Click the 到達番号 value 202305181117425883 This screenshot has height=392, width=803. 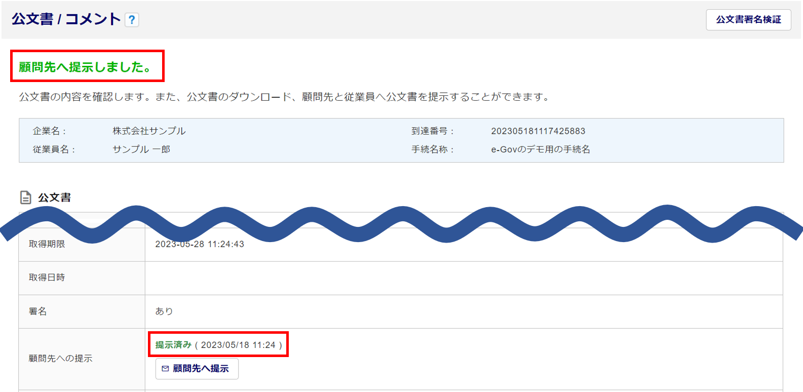point(538,131)
